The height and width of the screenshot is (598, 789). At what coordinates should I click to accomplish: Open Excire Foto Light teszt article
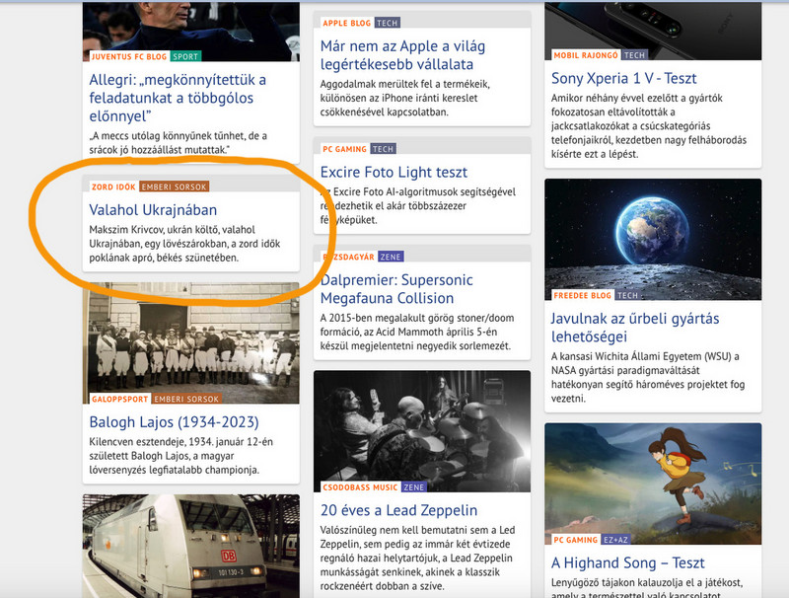pyautogui.click(x=394, y=172)
